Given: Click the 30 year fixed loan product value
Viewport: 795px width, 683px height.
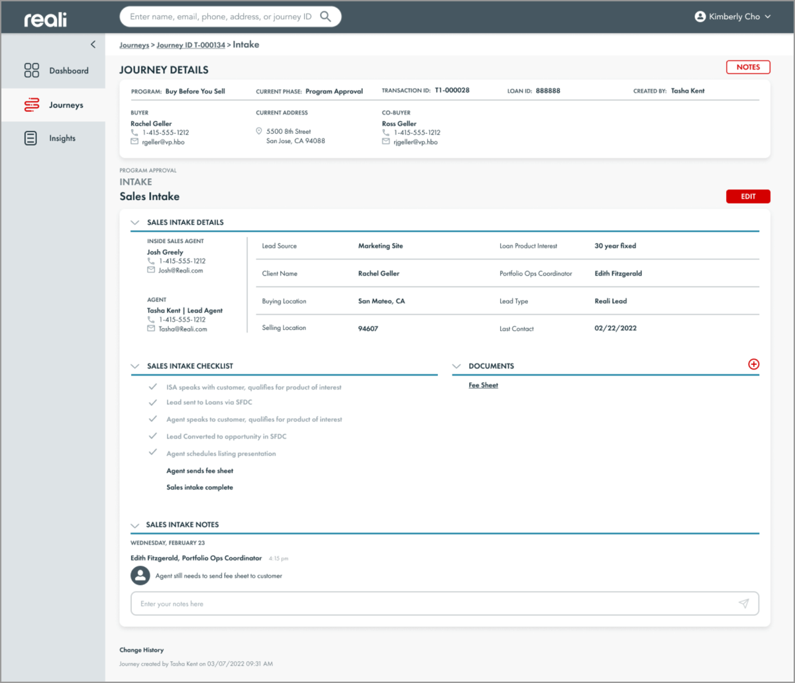Looking at the screenshot, I should coord(615,246).
